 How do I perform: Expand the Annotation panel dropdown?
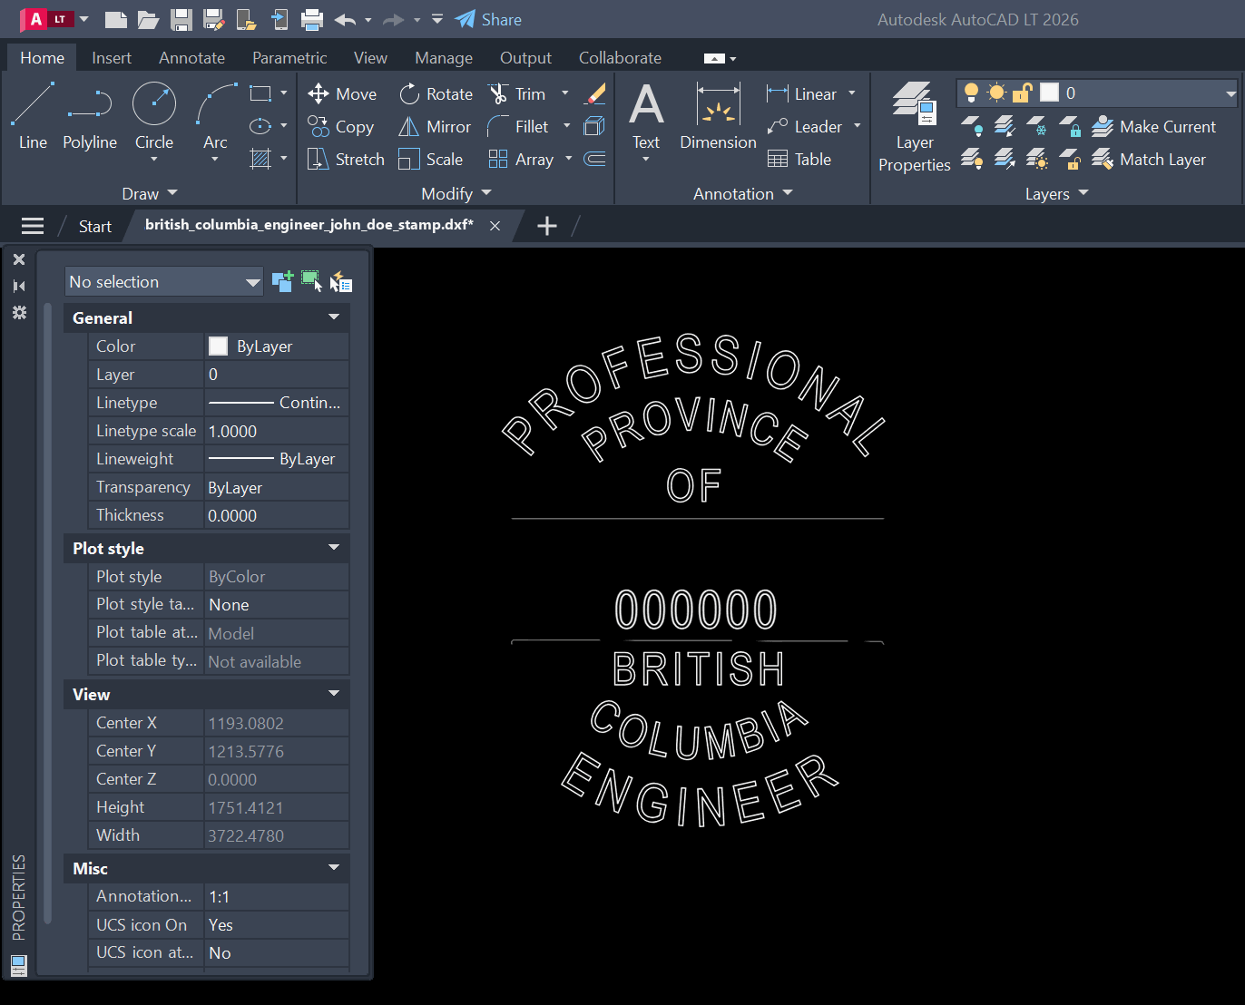pyautogui.click(x=743, y=193)
